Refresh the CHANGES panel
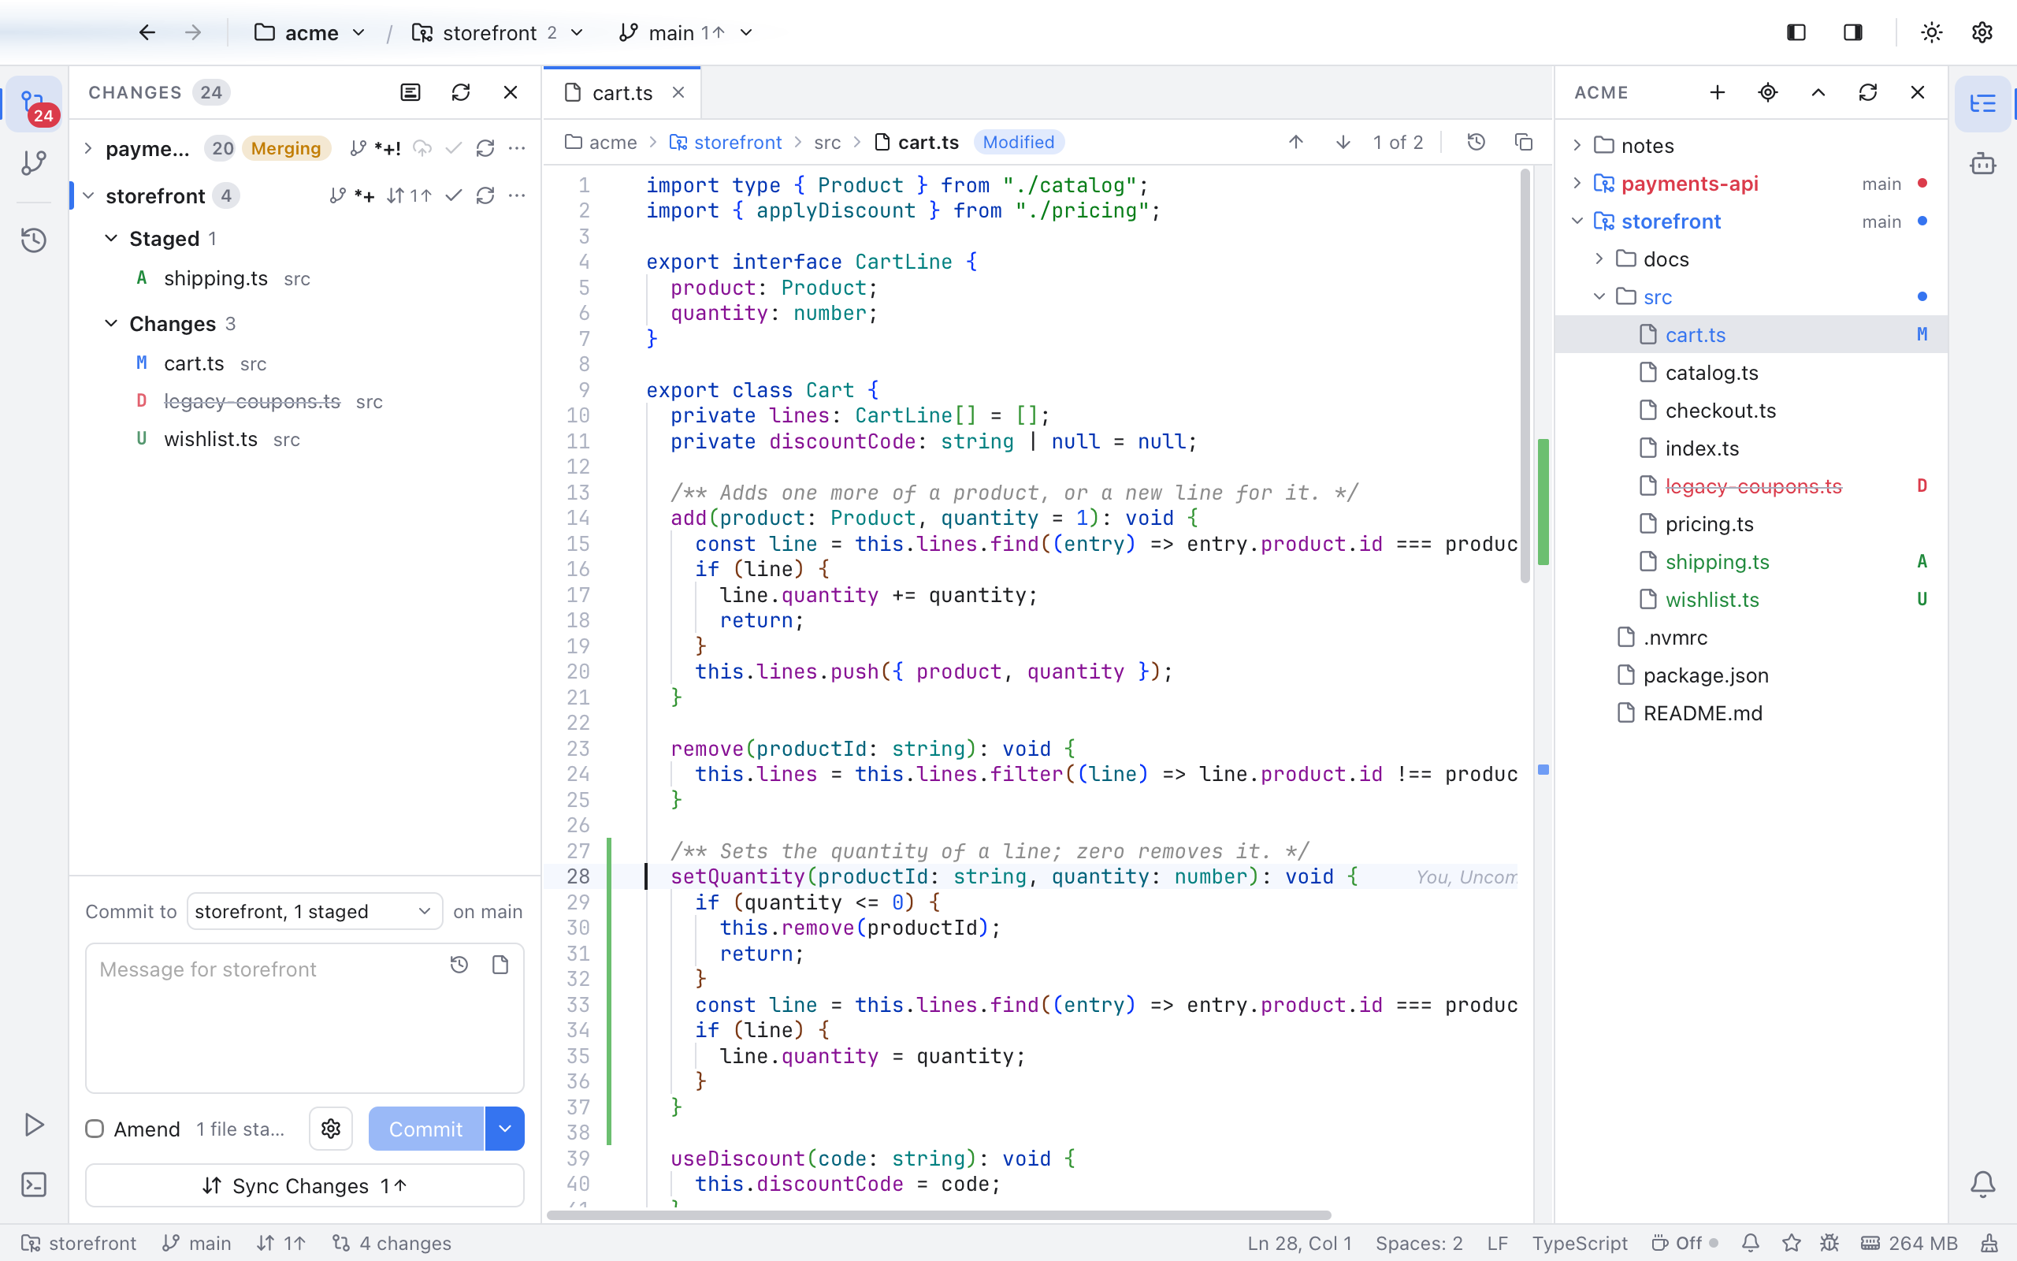 pyautogui.click(x=461, y=92)
